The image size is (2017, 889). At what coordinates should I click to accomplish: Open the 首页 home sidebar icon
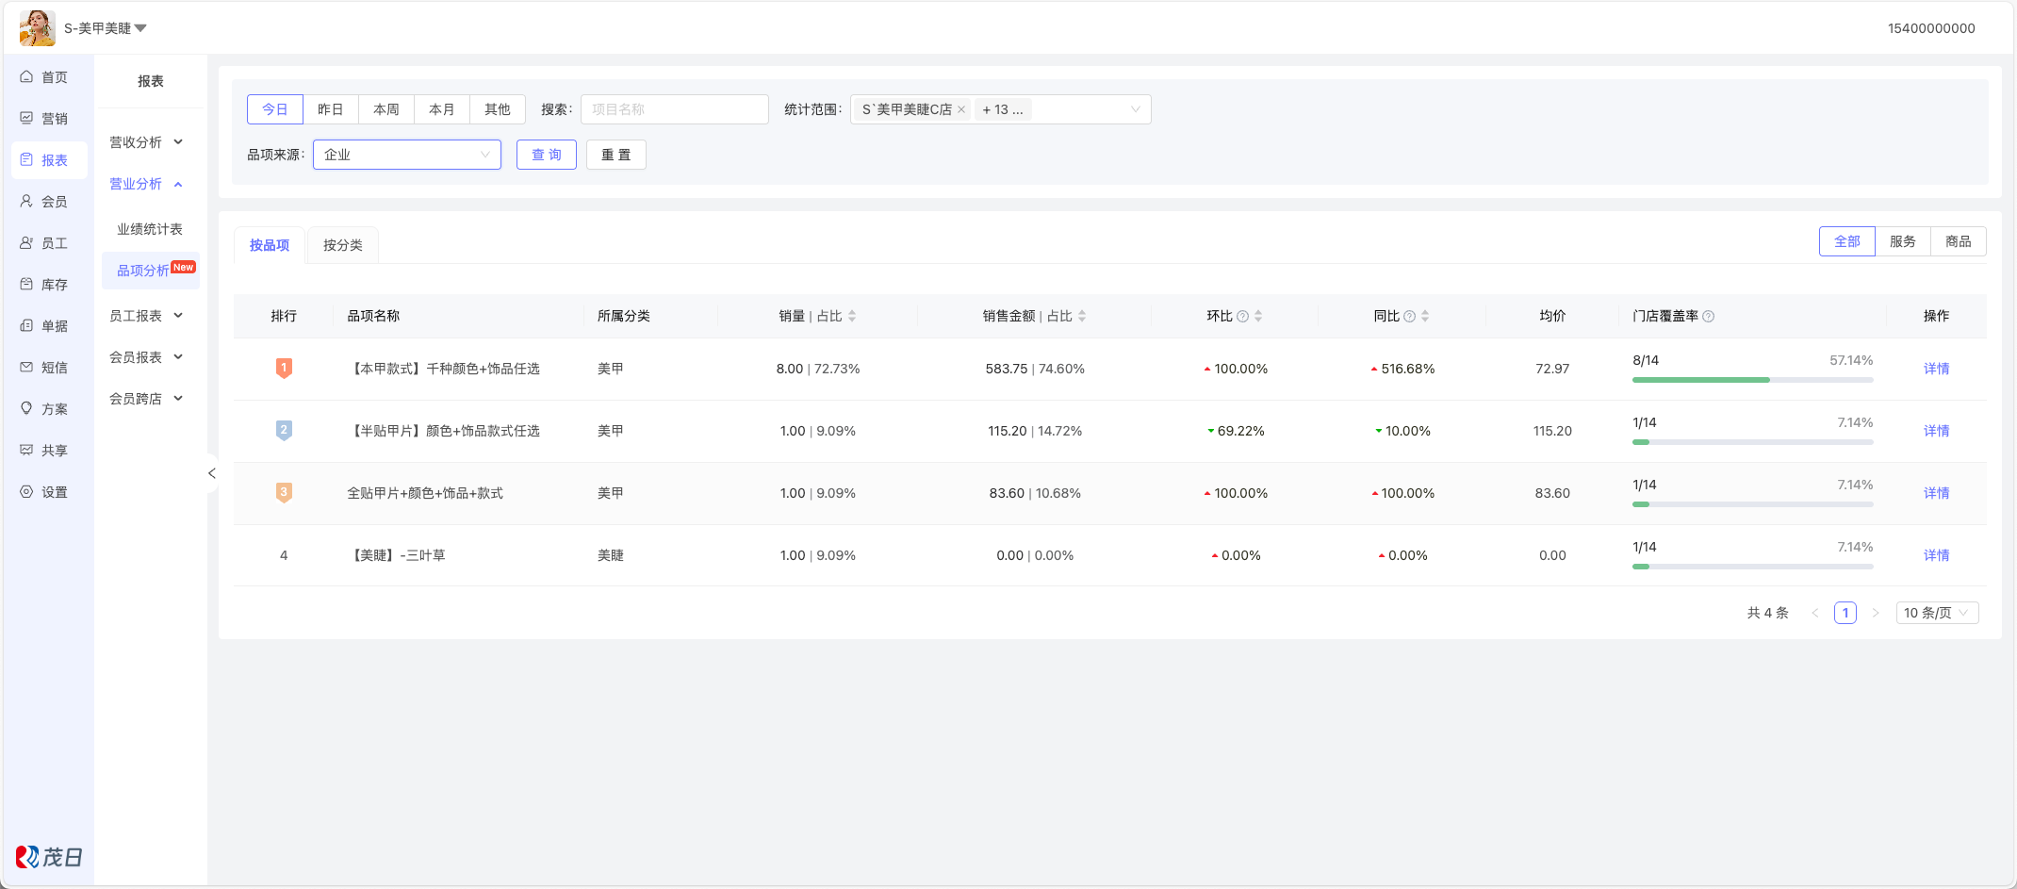[27, 77]
